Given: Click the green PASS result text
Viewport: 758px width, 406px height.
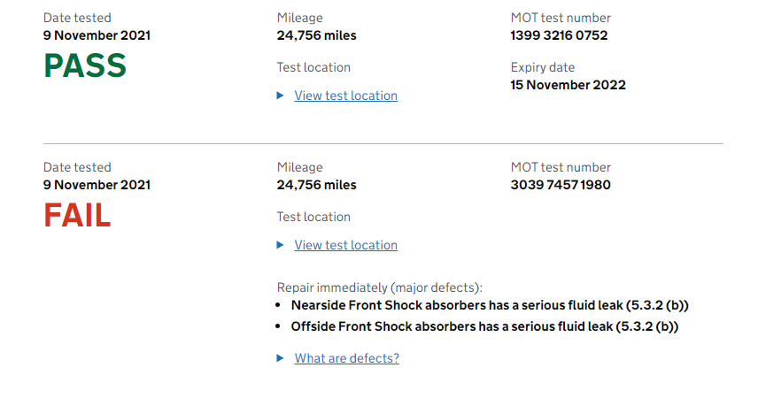Looking at the screenshot, I should 85,65.
